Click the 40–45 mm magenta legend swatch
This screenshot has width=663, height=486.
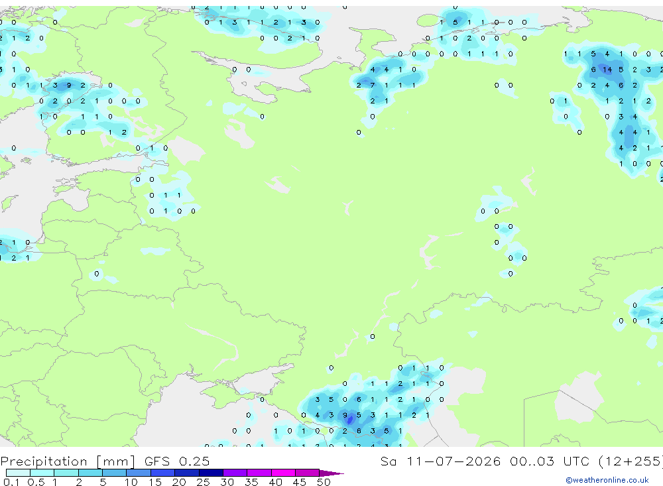coord(283,473)
